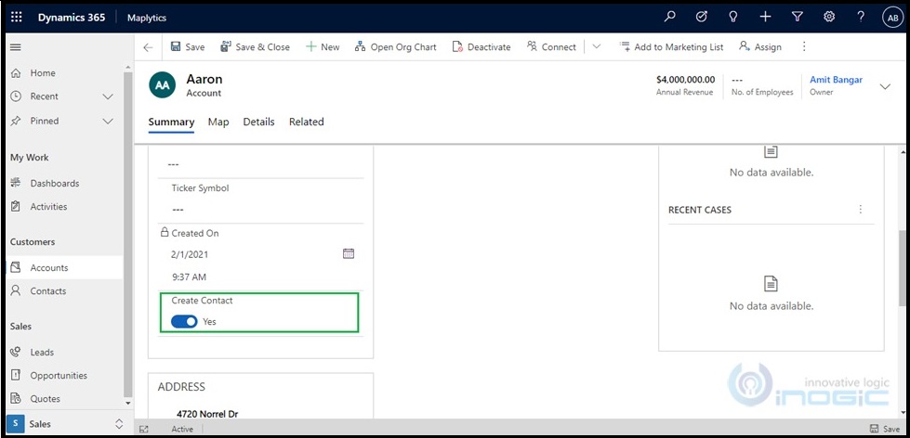Click the $4,000,000.00 annual revenue value
This screenshot has width=910, height=438.
685,80
